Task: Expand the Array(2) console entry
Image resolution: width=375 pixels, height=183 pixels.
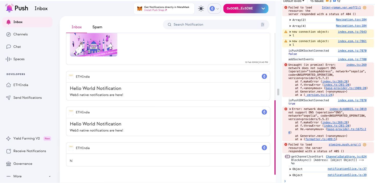Action: [x=290, y=20]
